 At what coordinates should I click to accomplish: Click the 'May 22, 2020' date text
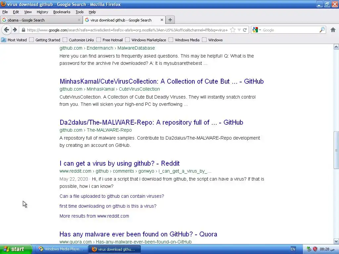tap(74, 179)
